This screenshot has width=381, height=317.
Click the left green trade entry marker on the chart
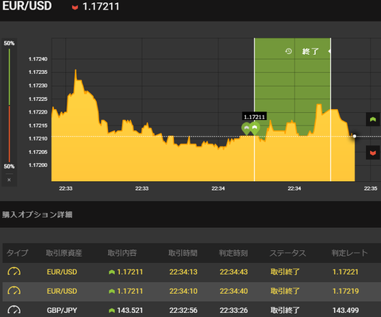pyautogui.click(x=247, y=129)
